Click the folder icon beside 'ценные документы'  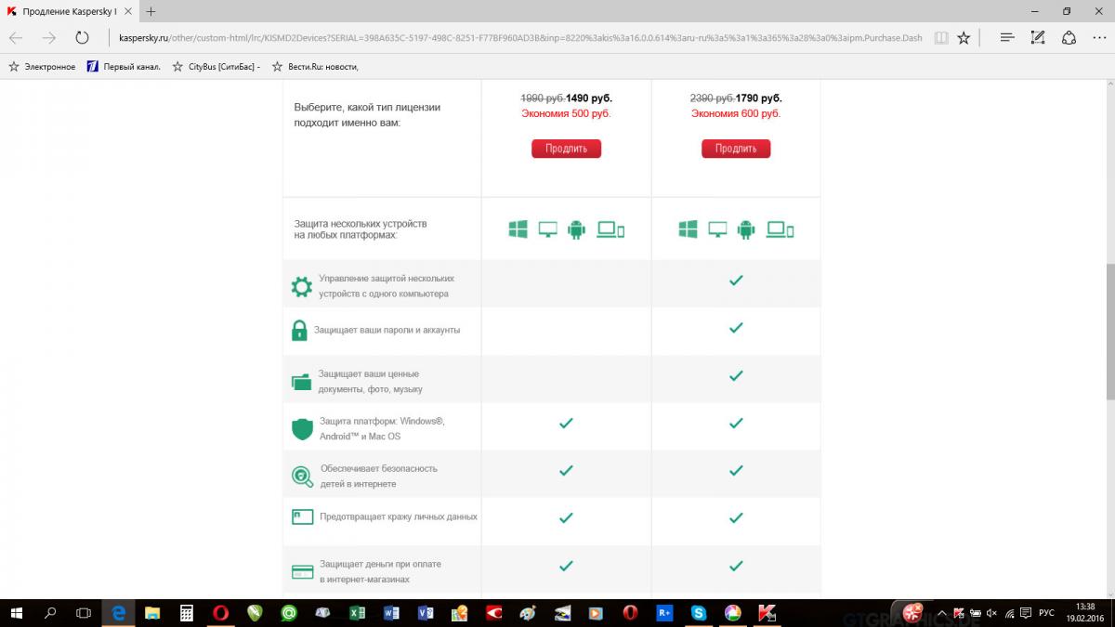click(x=301, y=382)
